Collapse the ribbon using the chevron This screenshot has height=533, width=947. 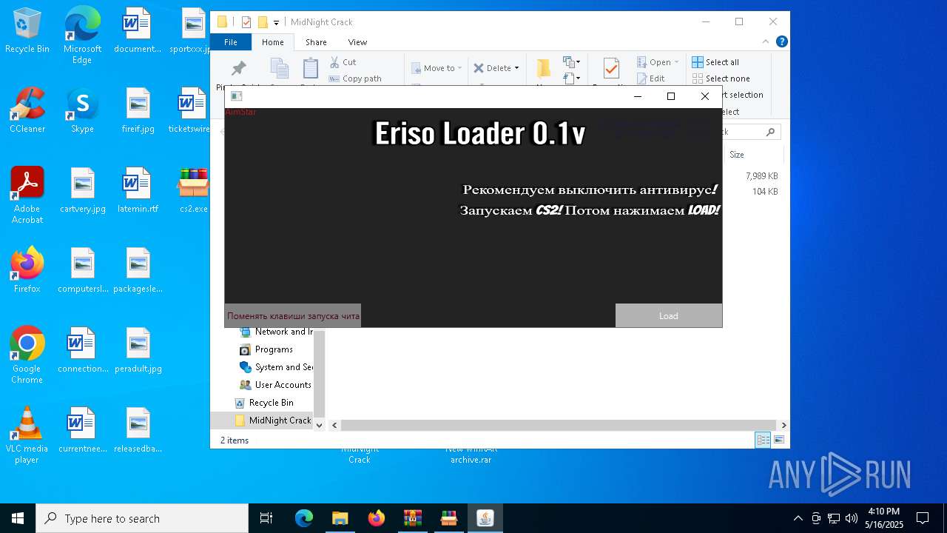(x=766, y=42)
